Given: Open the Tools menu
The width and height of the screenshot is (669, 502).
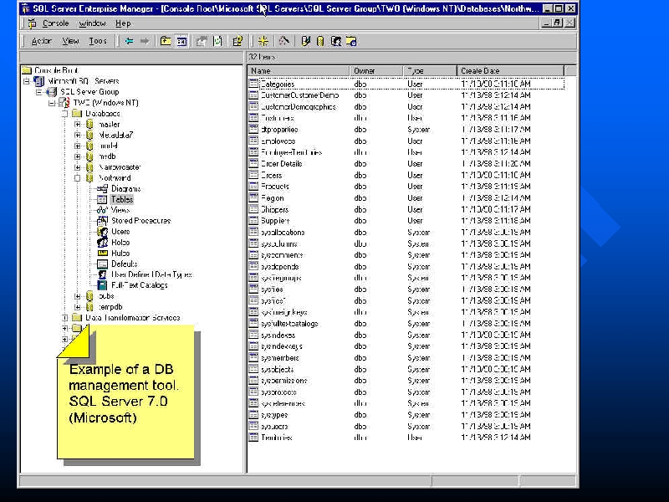Looking at the screenshot, I should click(x=98, y=41).
